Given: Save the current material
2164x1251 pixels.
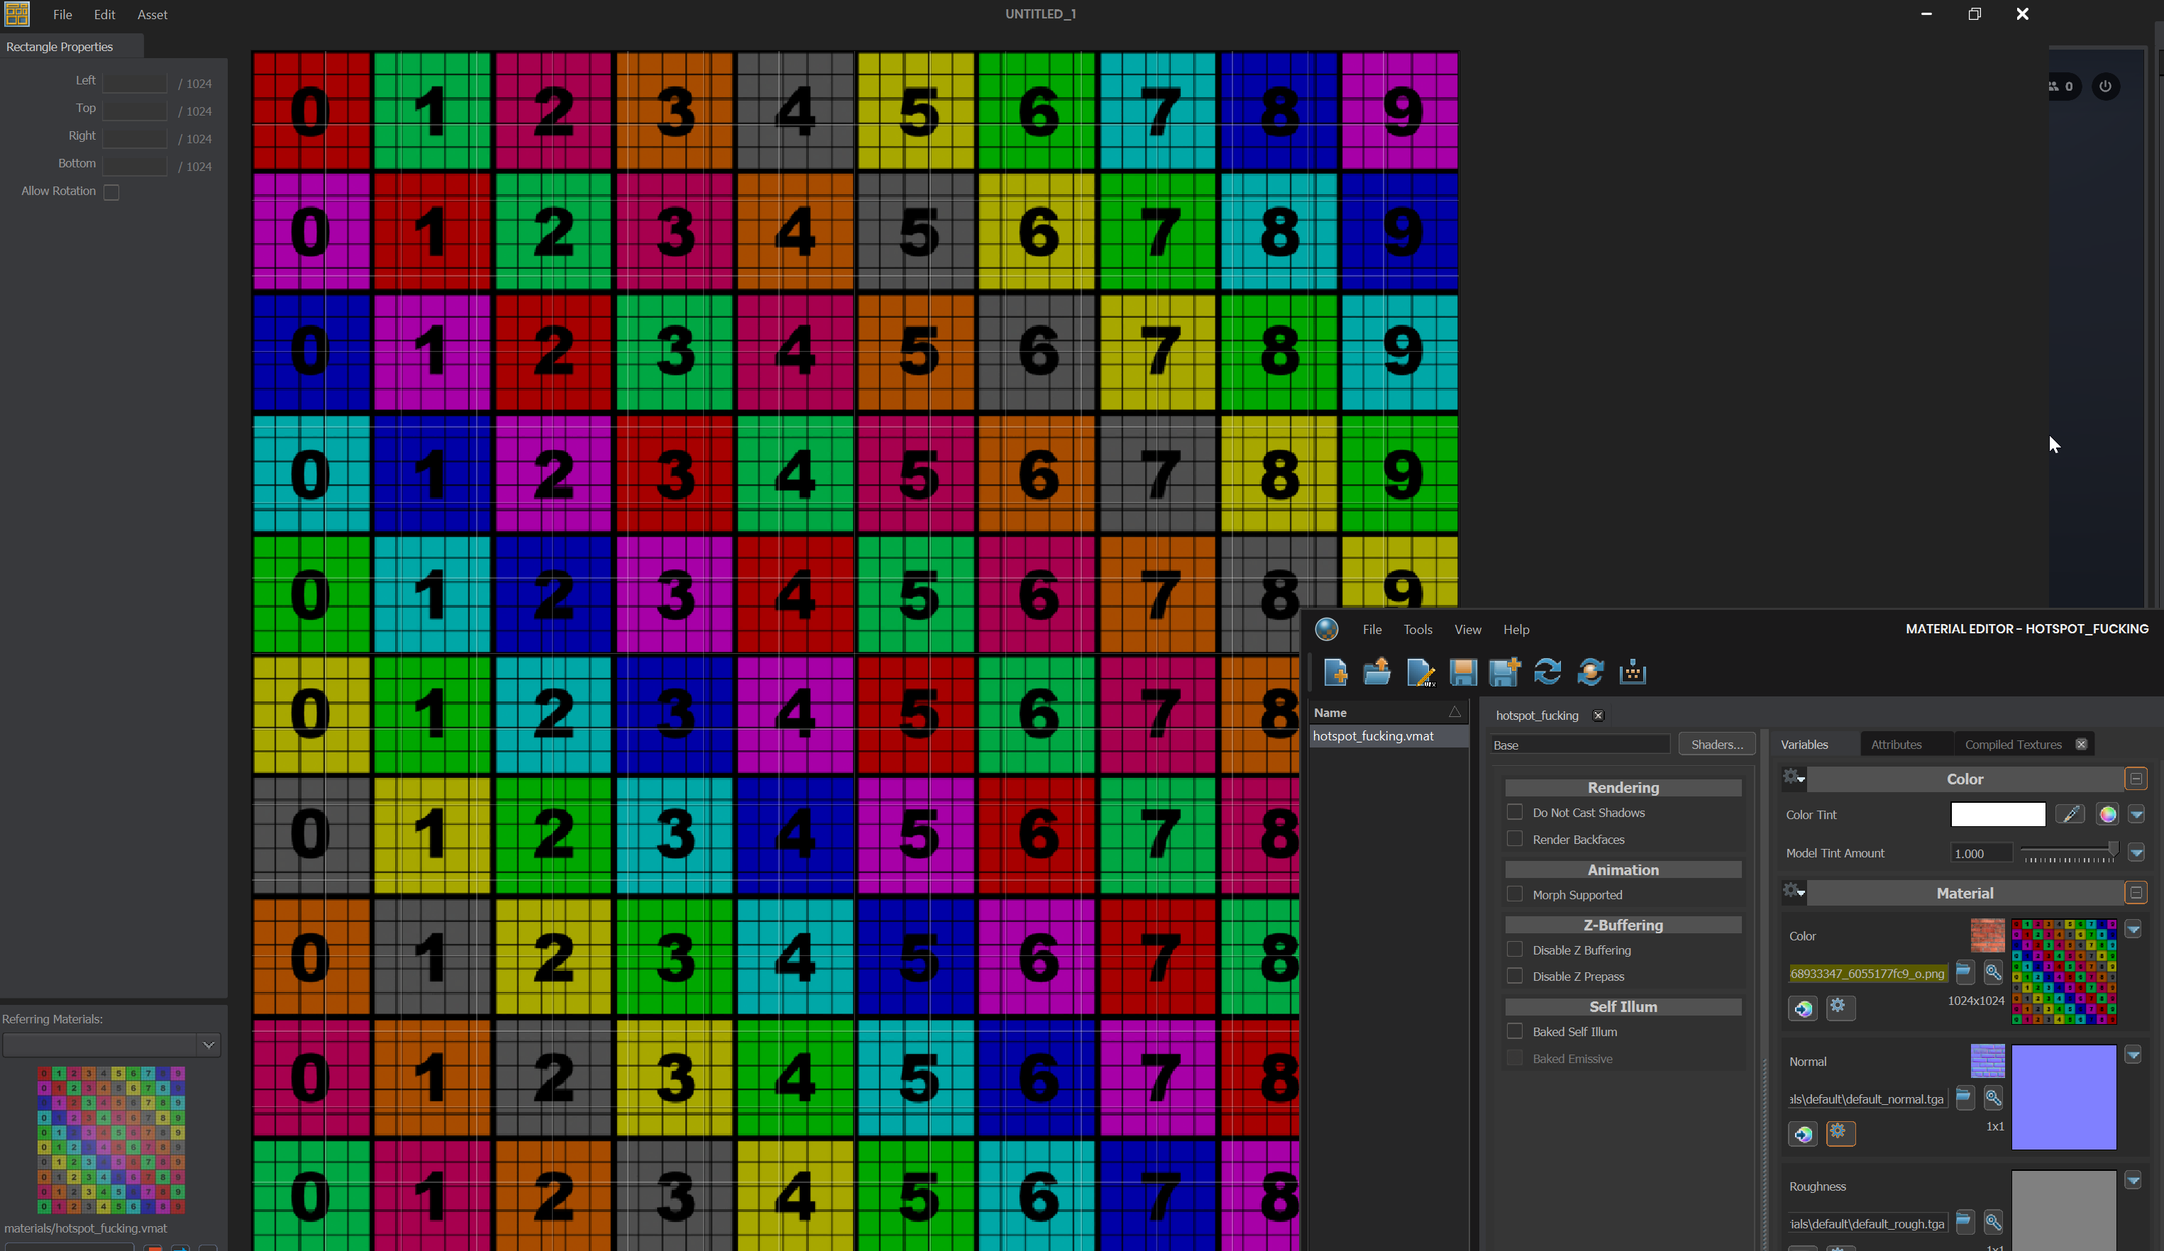Looking at the screenshot, I should [x=1463, y=673].
